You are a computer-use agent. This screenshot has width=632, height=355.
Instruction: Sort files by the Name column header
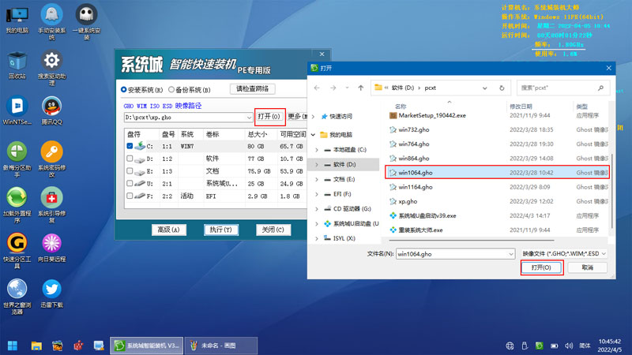tap(401, 106)
